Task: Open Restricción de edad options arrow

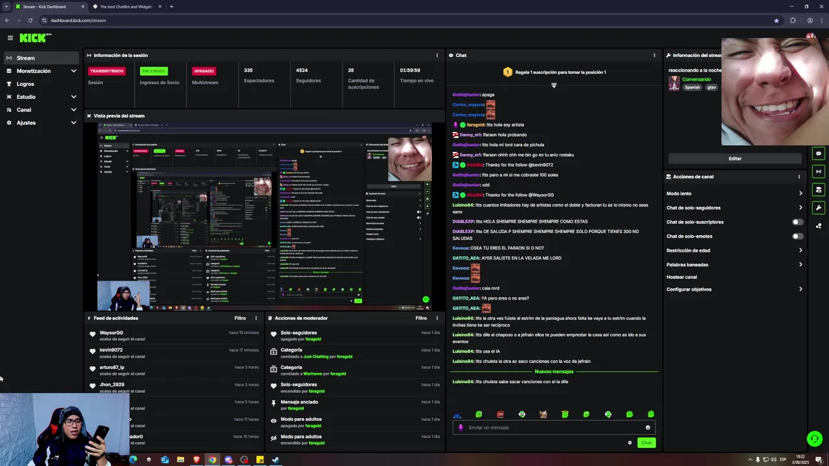Action: click(x=801, y=250)
